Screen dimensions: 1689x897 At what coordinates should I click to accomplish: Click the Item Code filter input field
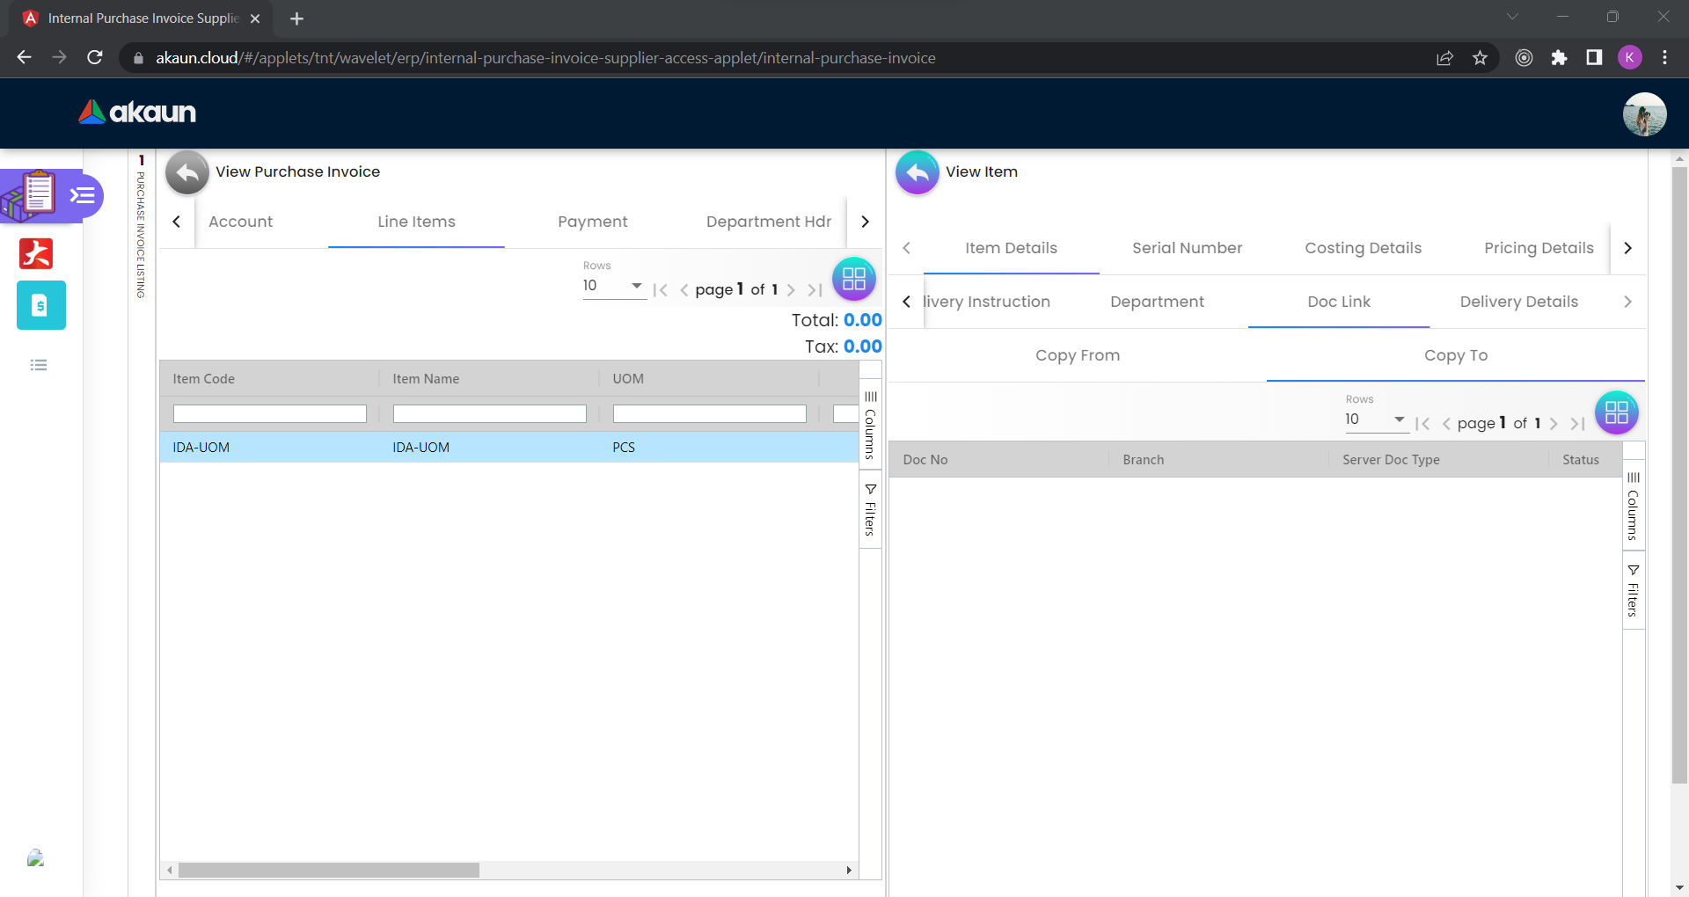point(269,413)
